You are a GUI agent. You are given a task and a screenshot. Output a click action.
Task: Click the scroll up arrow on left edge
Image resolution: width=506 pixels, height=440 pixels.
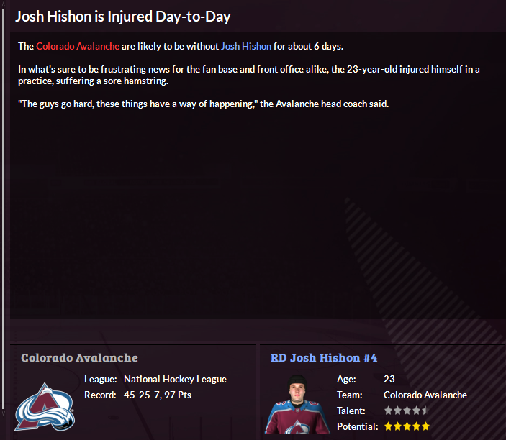(x=4, y=4)
